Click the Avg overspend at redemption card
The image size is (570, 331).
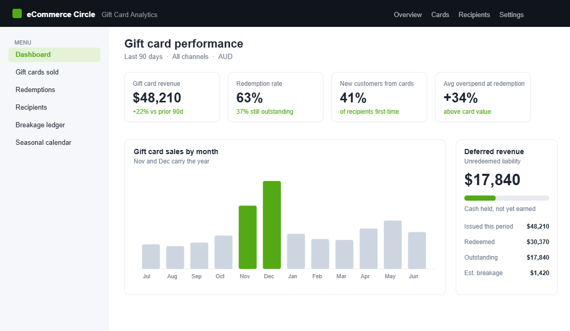[x=483, y=97]
